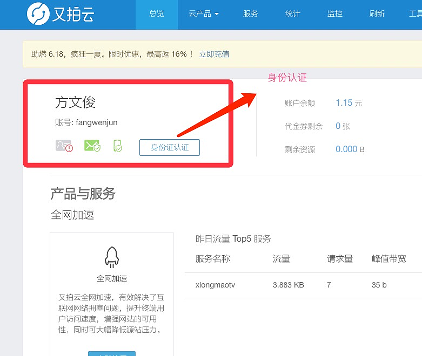Follow the 立即充值 recharge link
422x356 pixels.
[x=214, y=54]
